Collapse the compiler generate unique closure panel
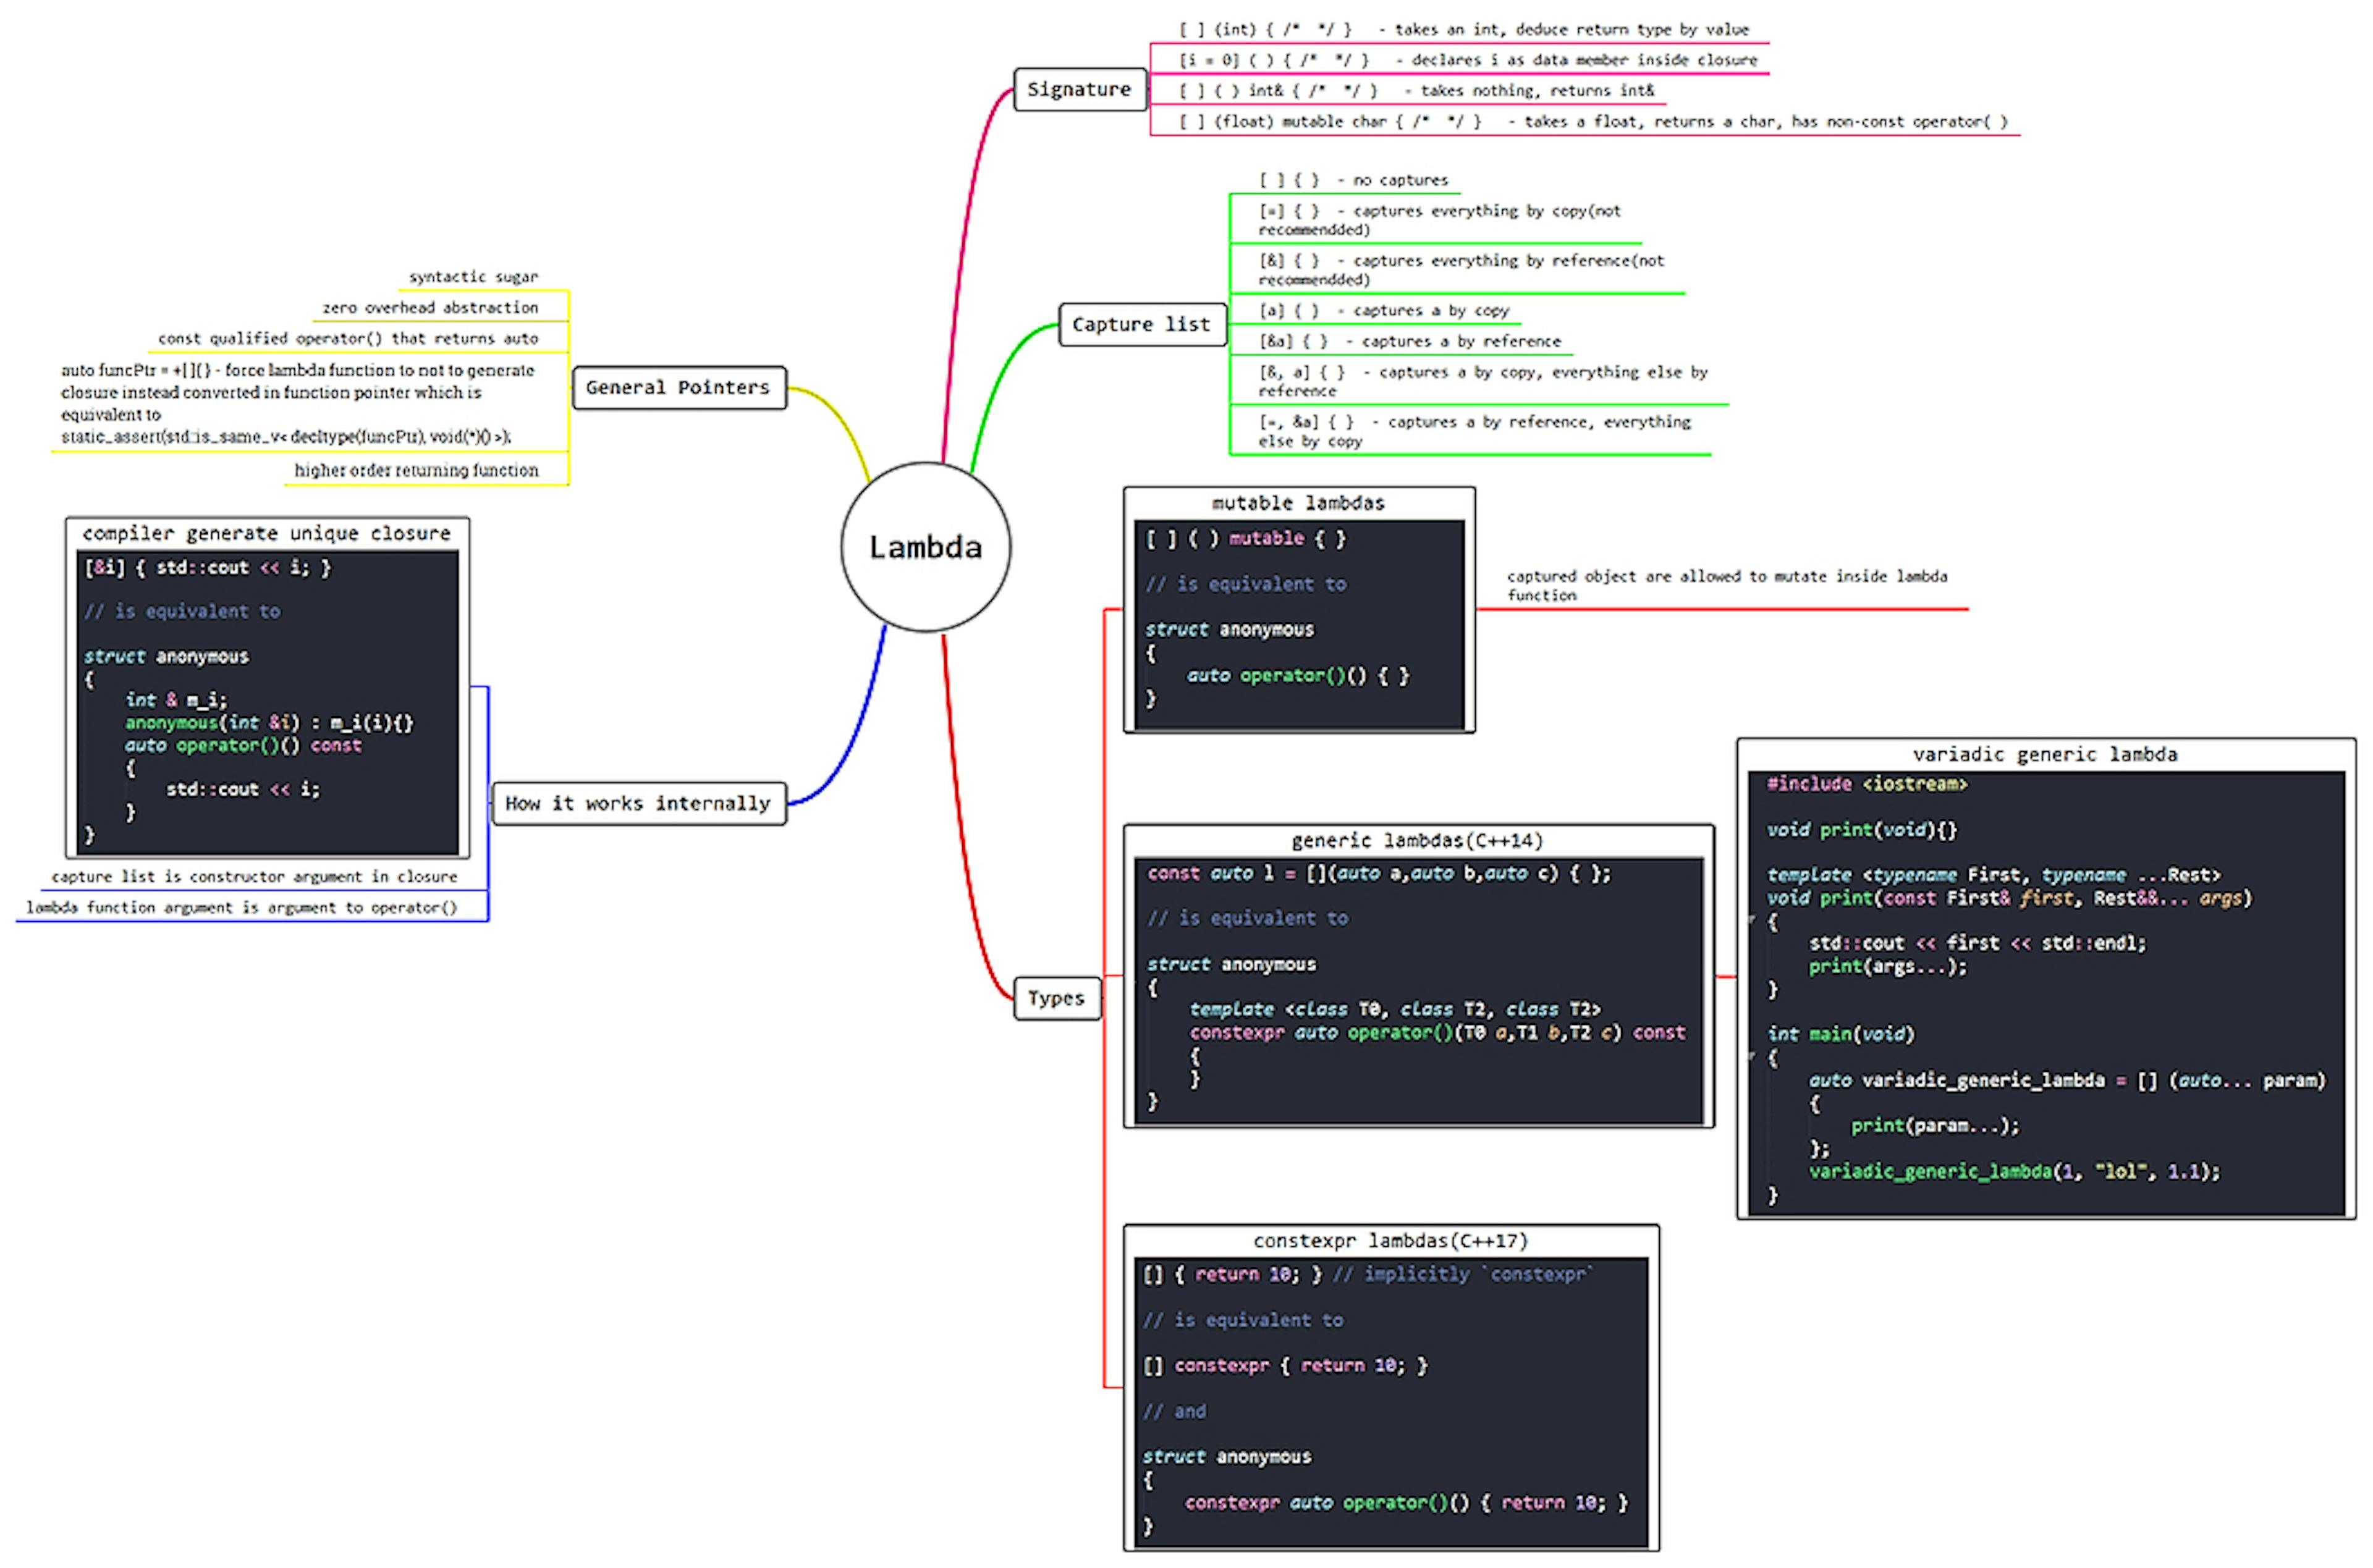This screenshot has height=1568, width=2373. coord(266,533)
